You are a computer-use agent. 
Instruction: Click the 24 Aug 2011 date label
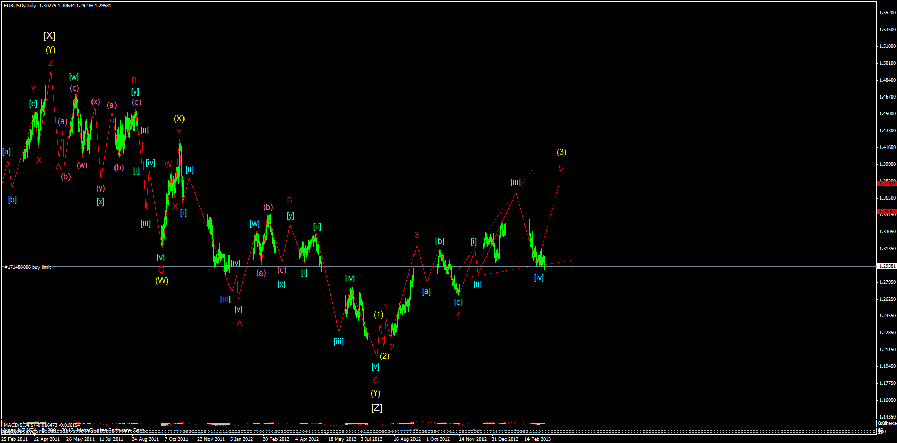click(145, 439)
